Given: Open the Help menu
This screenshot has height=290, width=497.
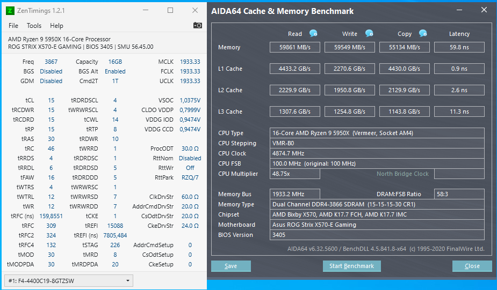Looking at the screenshot, I should point(56,25).
